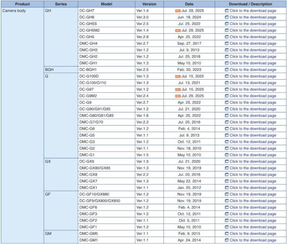Viewport: 287px width, 245px height.
Task: Click the new badge beside DC-GH5M2 date
Action: tap(178, 31)
